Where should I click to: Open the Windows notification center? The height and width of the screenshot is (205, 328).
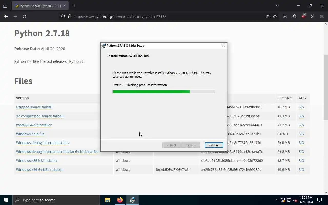(x=320, y=200)
